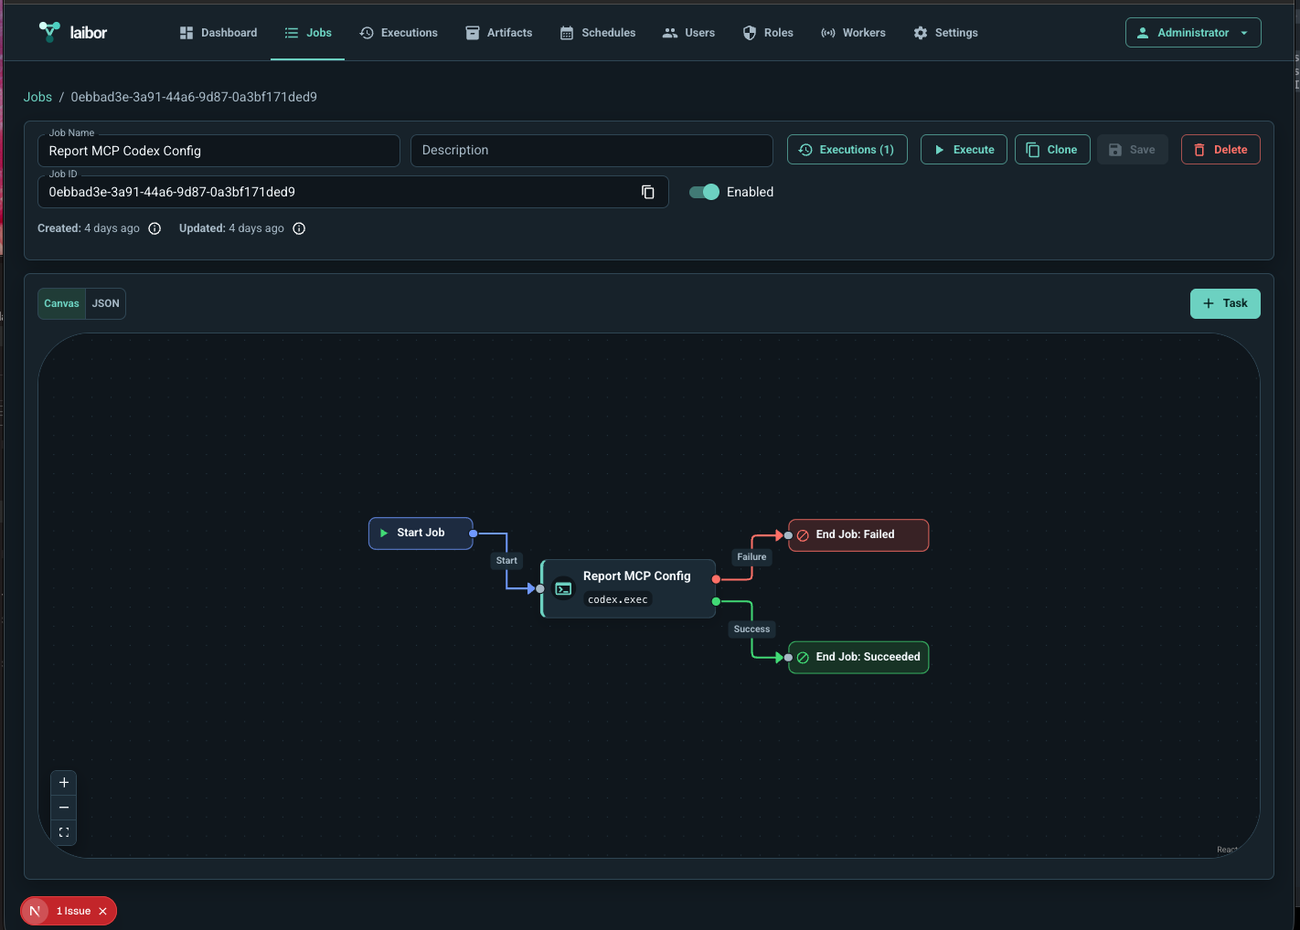Open Executions (1) history
The height and width of the screenshot is (930, 1300).
(847, 150)
